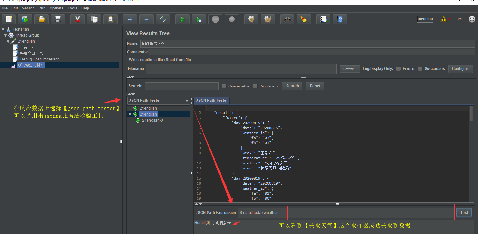Create a new test plan
Viewport: 478px width, 234px height.
(9, 19)
